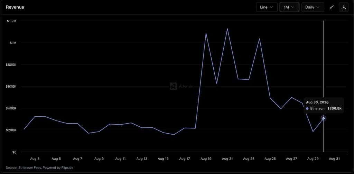354x174 pixels.
Task: Click the Revenue chart title
Action: (15, 7)
